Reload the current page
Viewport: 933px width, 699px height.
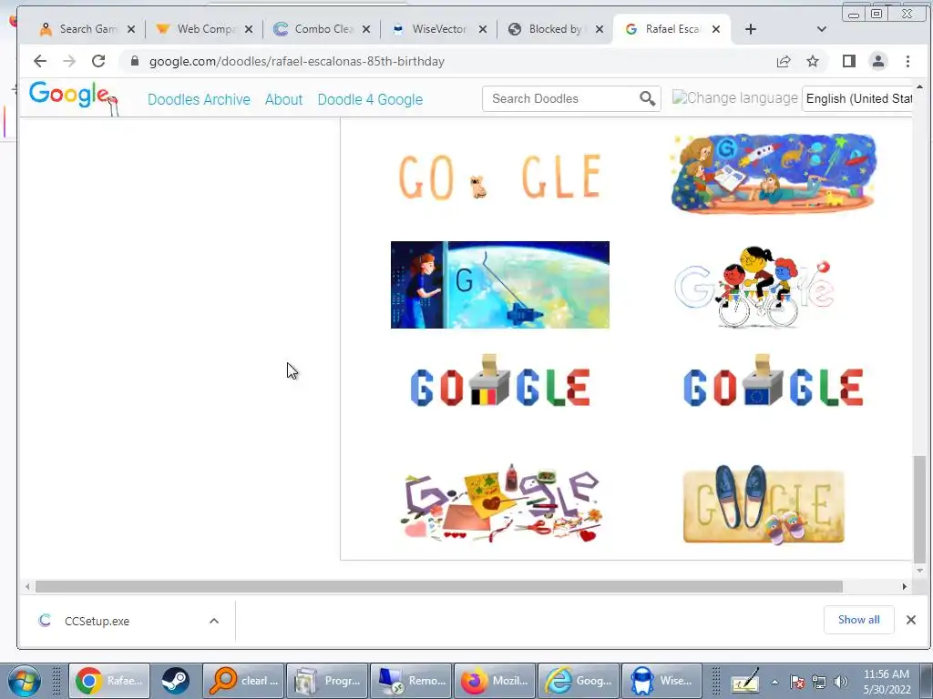coord(98,61)
